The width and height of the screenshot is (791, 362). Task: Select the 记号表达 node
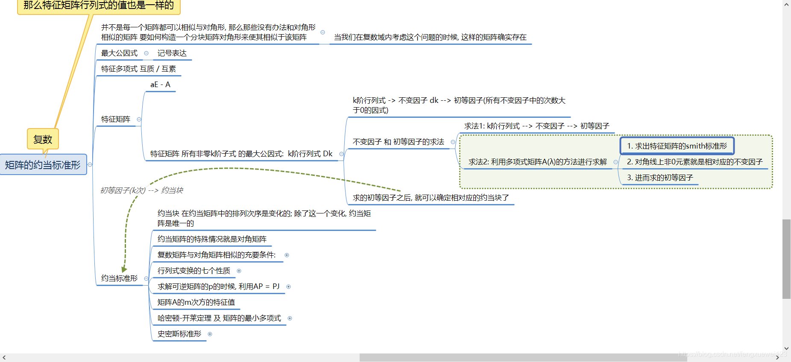coord(172,53)
